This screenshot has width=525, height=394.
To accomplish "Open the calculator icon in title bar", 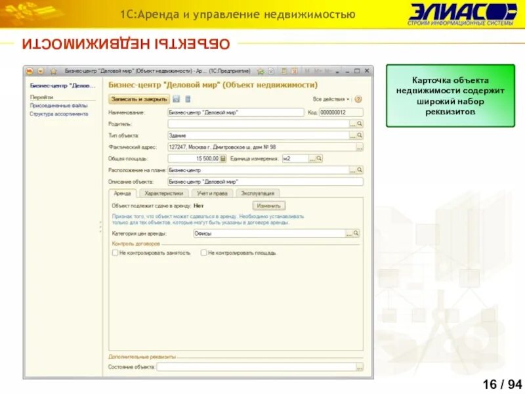I will click(284, 71).
